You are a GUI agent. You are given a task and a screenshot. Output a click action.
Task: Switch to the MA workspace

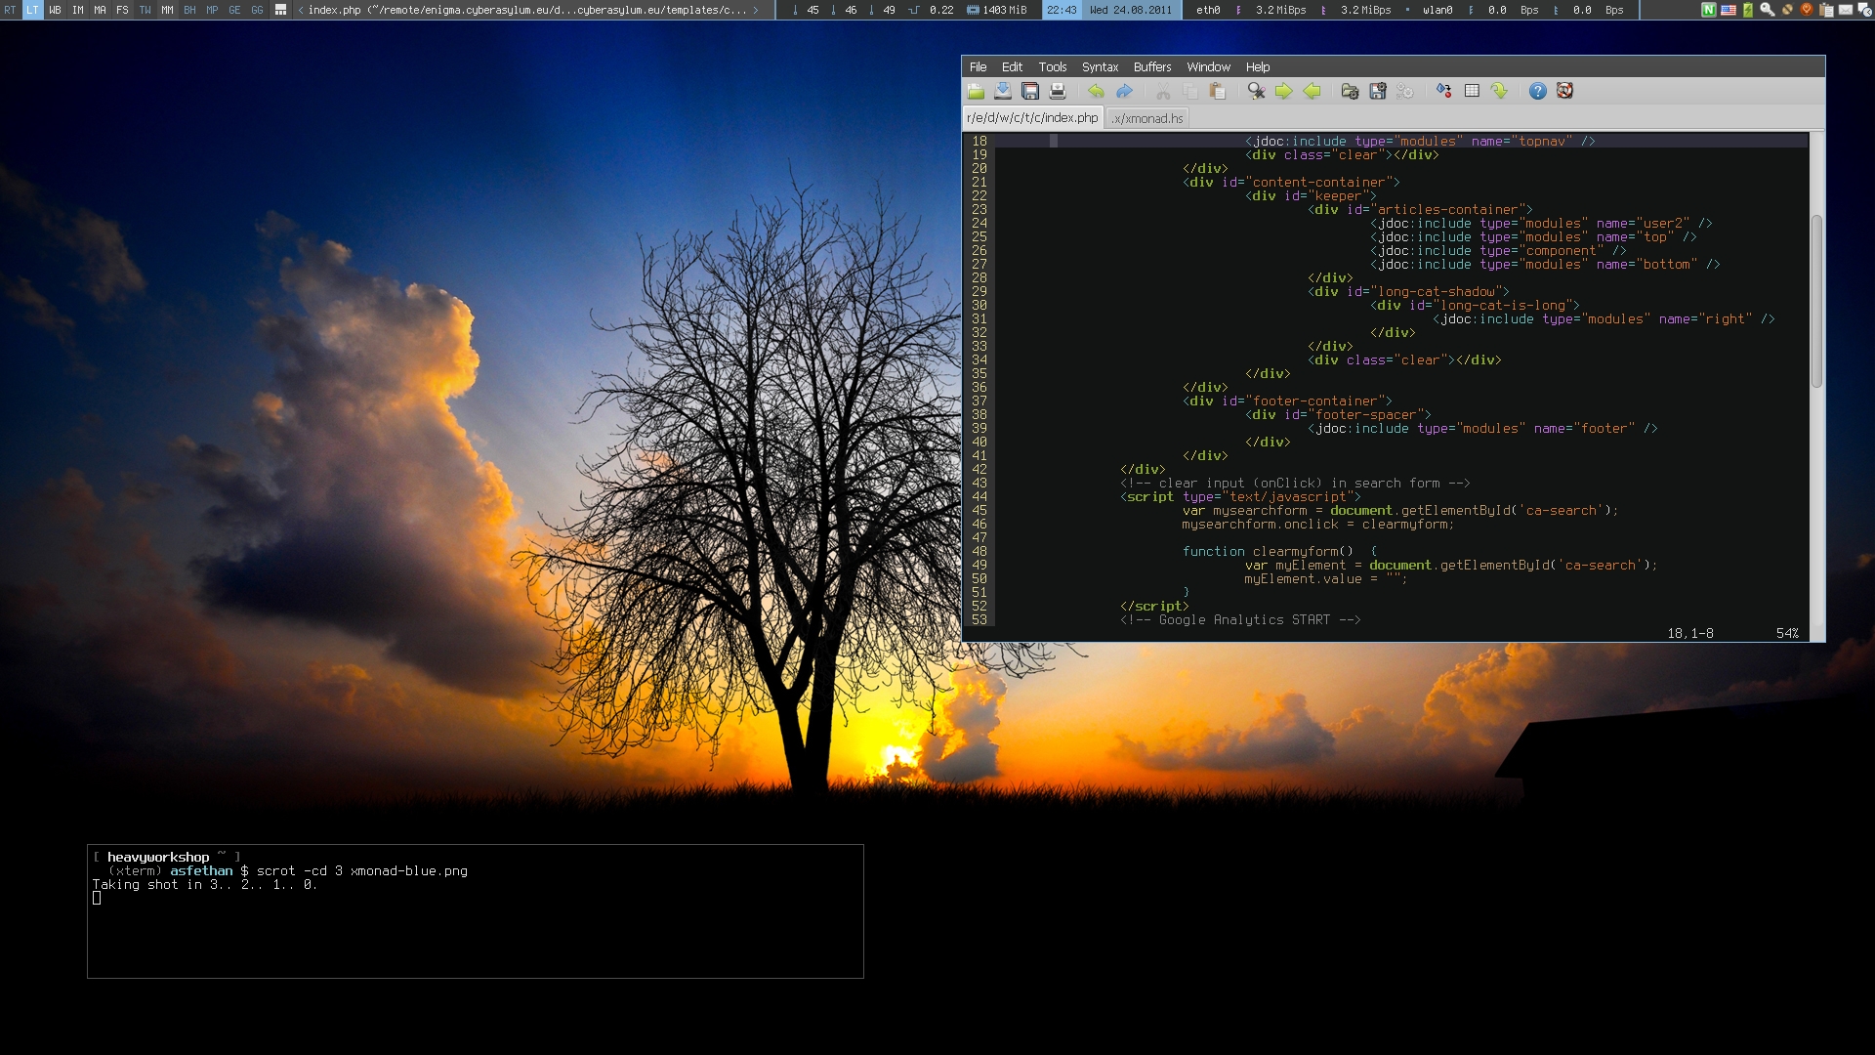click(x=100, y=10)
